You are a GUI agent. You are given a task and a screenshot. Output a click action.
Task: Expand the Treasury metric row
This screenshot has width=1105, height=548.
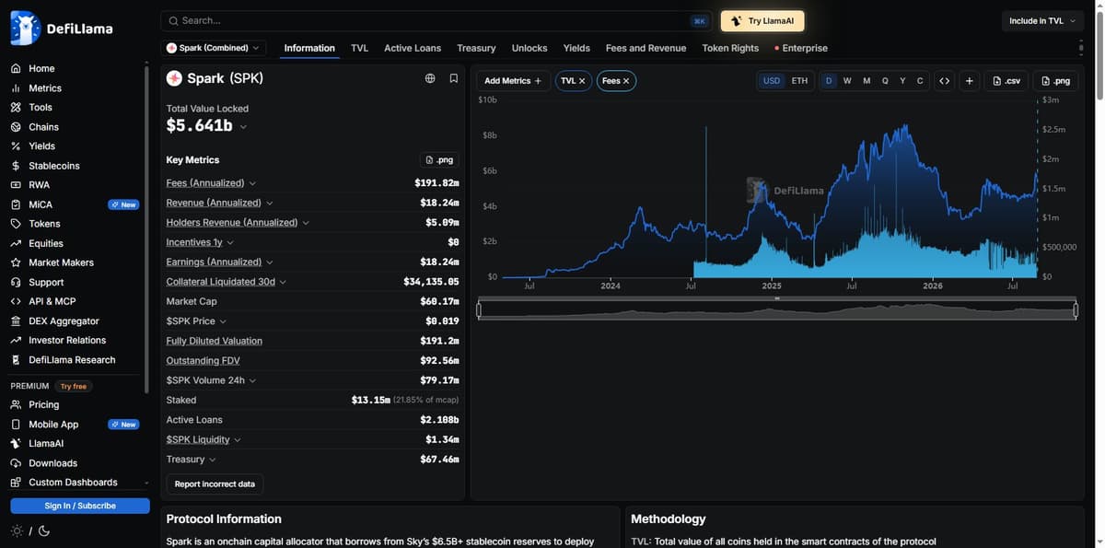[213, 460]
